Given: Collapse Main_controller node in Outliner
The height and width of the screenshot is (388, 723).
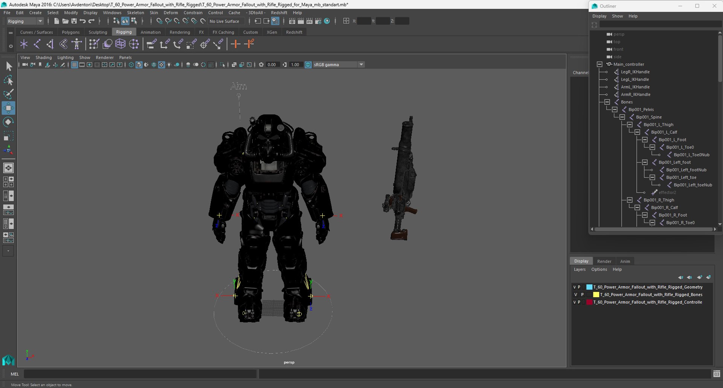Looking at the screenshot, I should tap(599, 64).
